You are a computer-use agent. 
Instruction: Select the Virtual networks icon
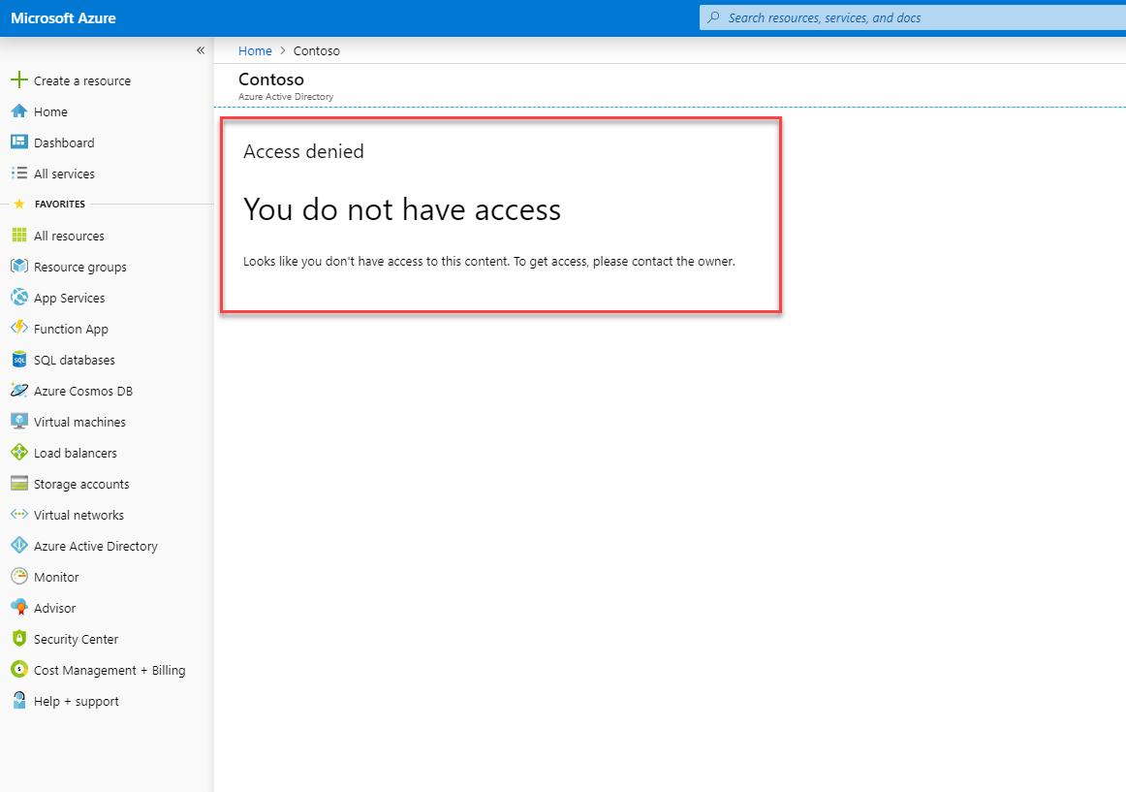[20, 515]
